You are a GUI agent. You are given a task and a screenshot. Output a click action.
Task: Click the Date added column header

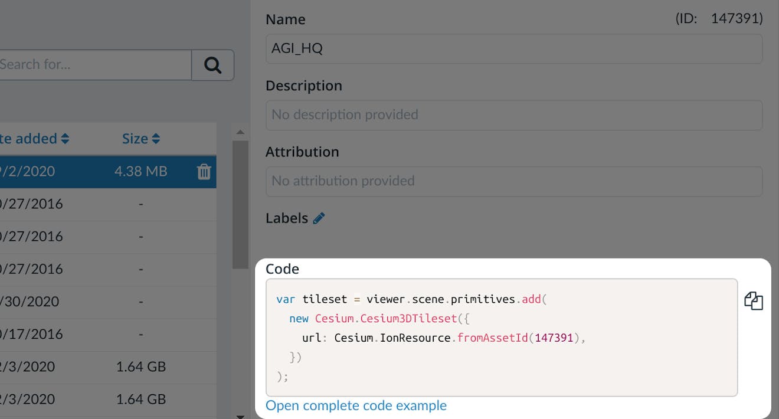coord(30,138)
